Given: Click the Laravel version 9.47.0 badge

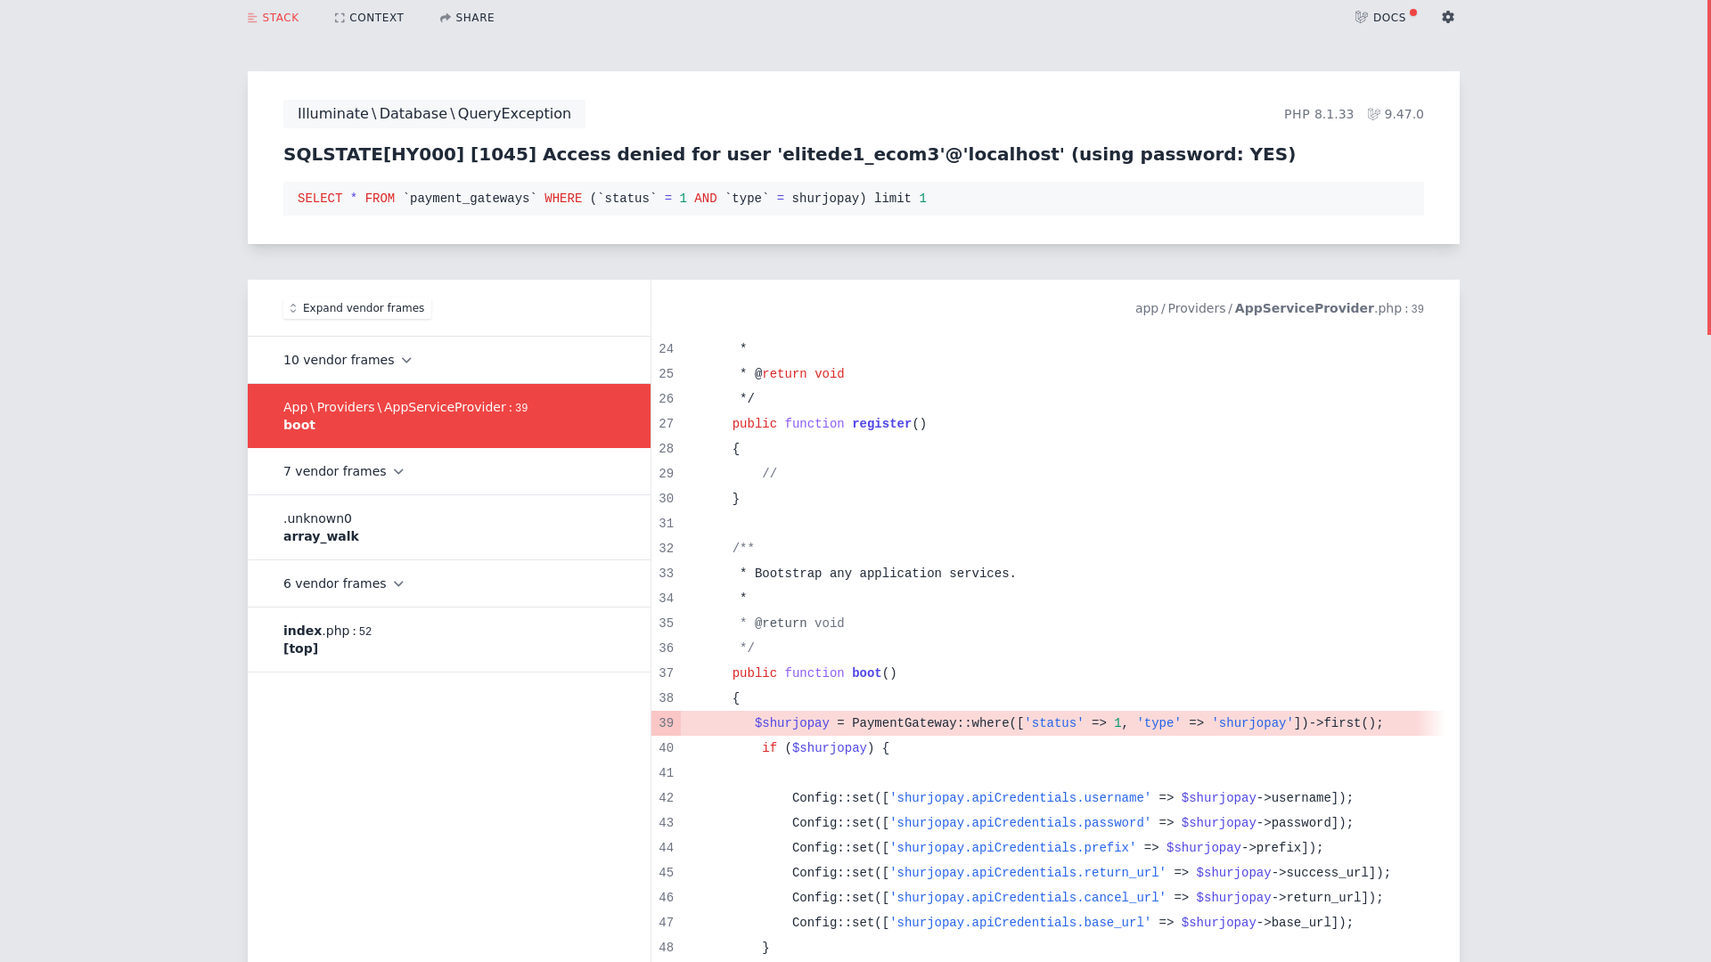Looking at the screenshot, I should coord(1396,114).
